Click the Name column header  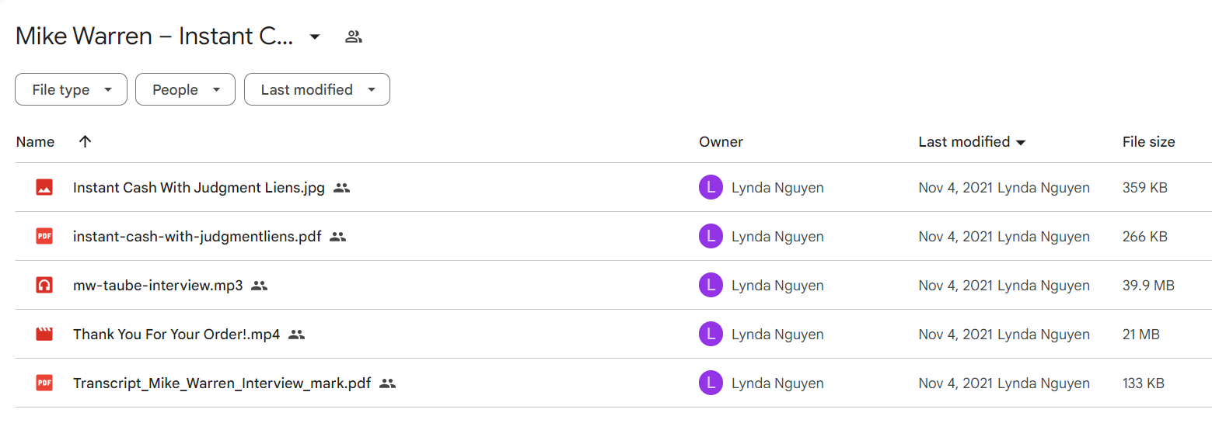36,141
